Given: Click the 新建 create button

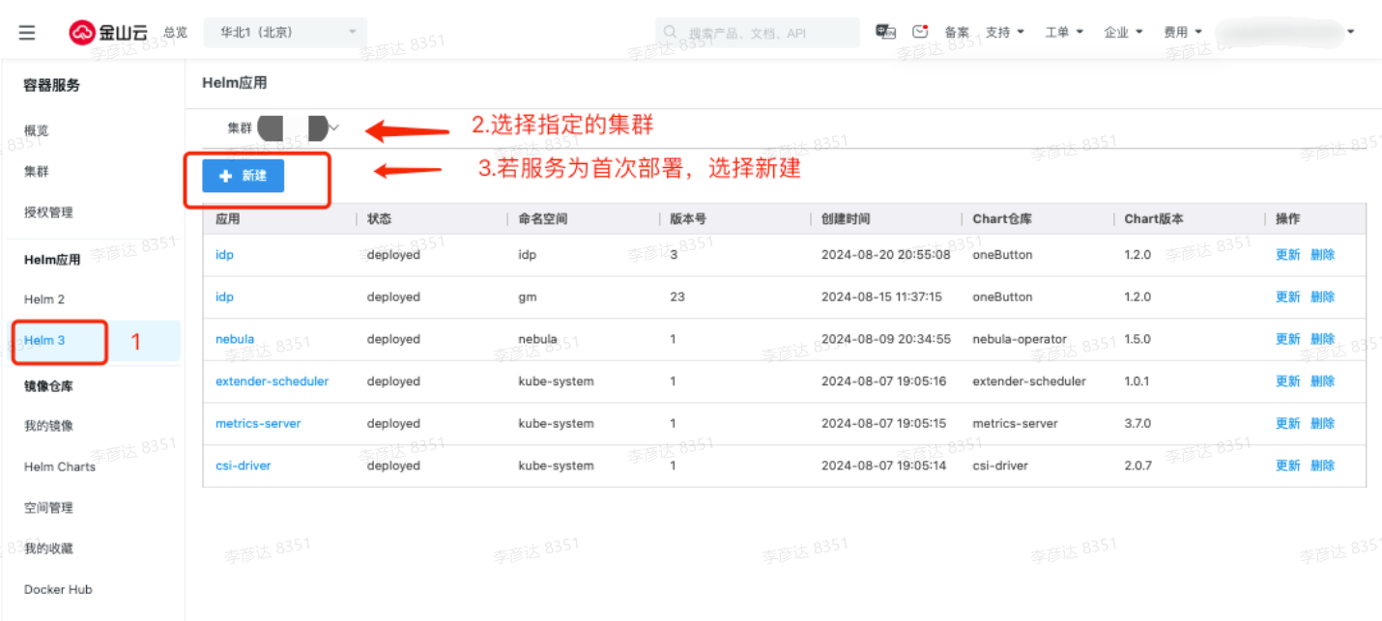Looking at the screenshot, I should (x=244, y=176).
